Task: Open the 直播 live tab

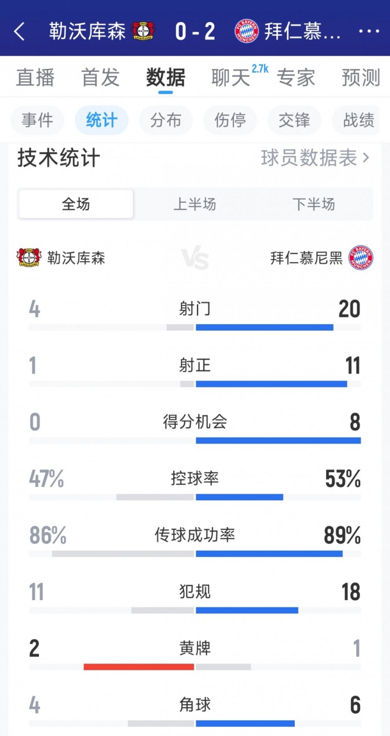Action: [x=35, y=78]
